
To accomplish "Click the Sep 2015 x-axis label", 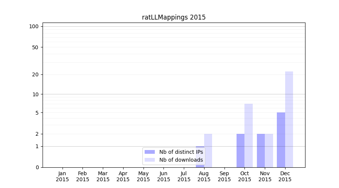I will [x=224, y=176].
